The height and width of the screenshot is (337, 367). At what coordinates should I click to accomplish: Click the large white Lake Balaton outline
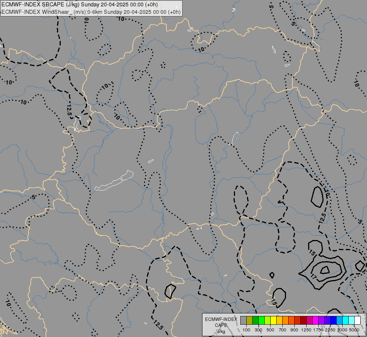click(x=114, y=180)
